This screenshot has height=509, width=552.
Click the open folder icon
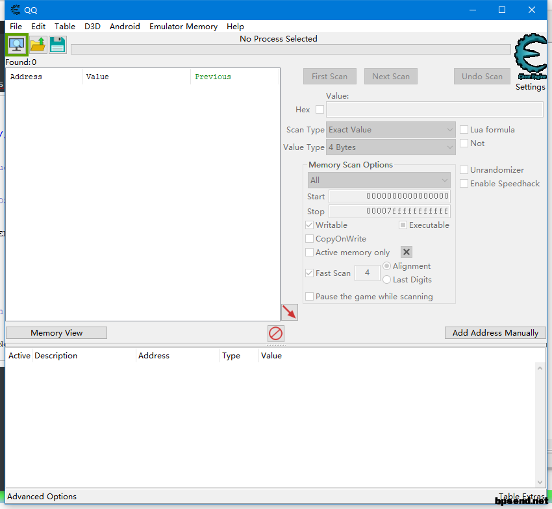38,45
